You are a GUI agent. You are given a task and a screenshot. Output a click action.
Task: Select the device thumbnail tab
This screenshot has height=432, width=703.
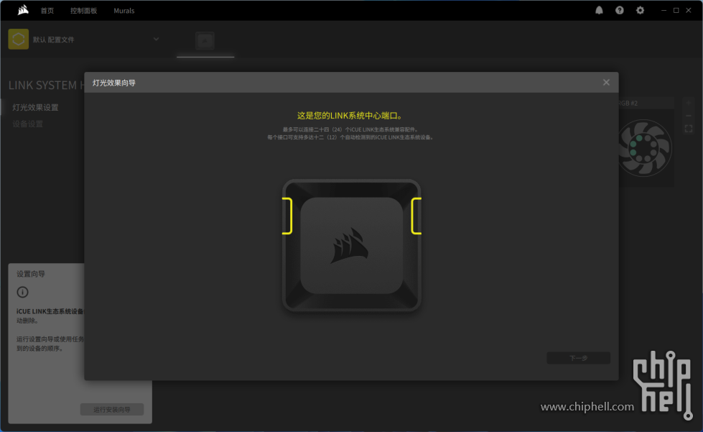[205, 41]
